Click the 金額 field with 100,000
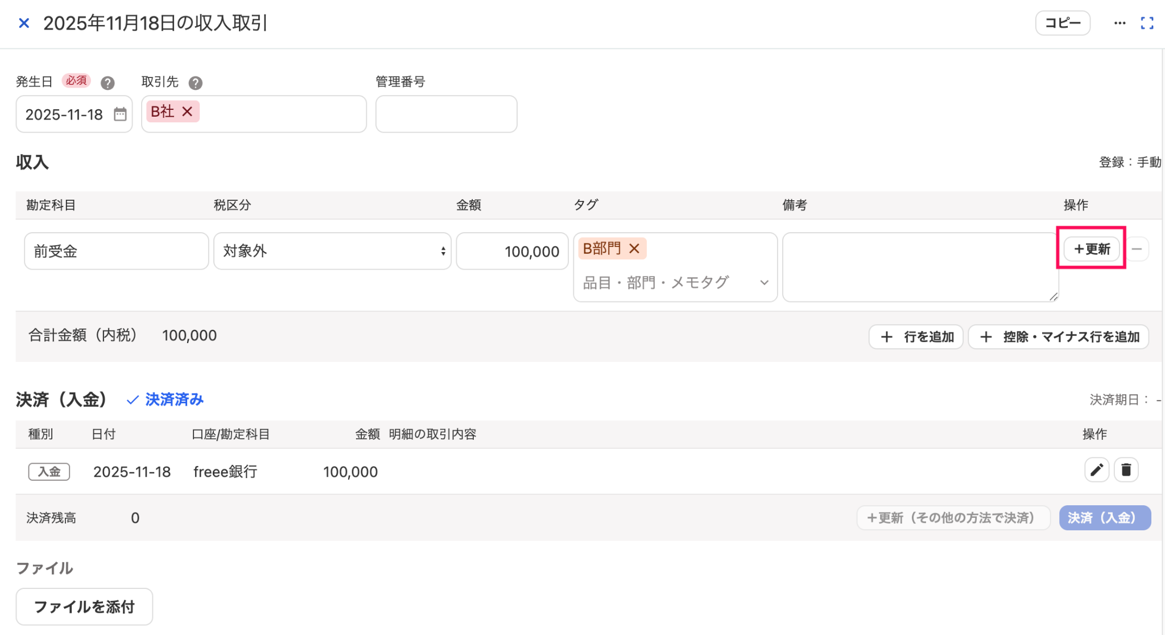The width and height of the screenshot is (1165, 635). (x=512, y=251)
